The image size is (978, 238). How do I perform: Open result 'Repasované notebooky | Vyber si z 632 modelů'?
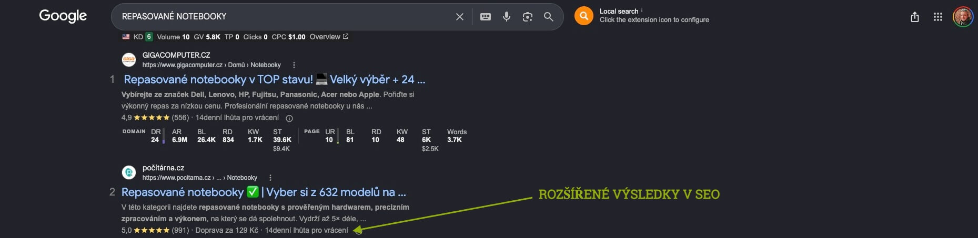coord(264,192)
